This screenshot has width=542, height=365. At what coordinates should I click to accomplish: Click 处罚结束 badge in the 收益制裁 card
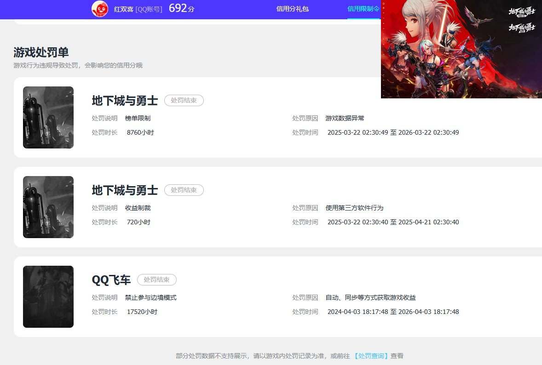click(184, 190)
